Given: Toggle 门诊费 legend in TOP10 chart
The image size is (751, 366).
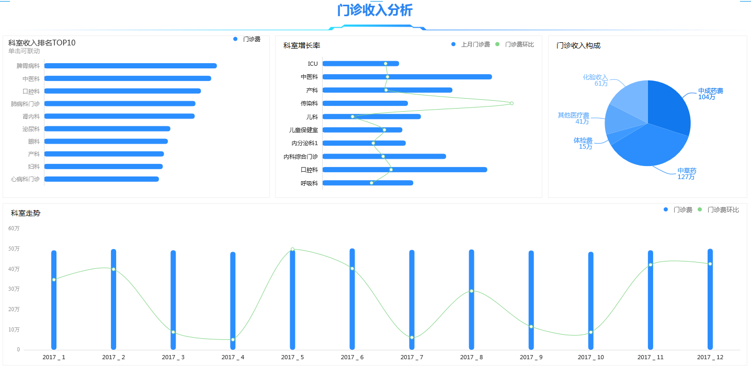Looking at the screenshot, I should click(x=247, y=39).
